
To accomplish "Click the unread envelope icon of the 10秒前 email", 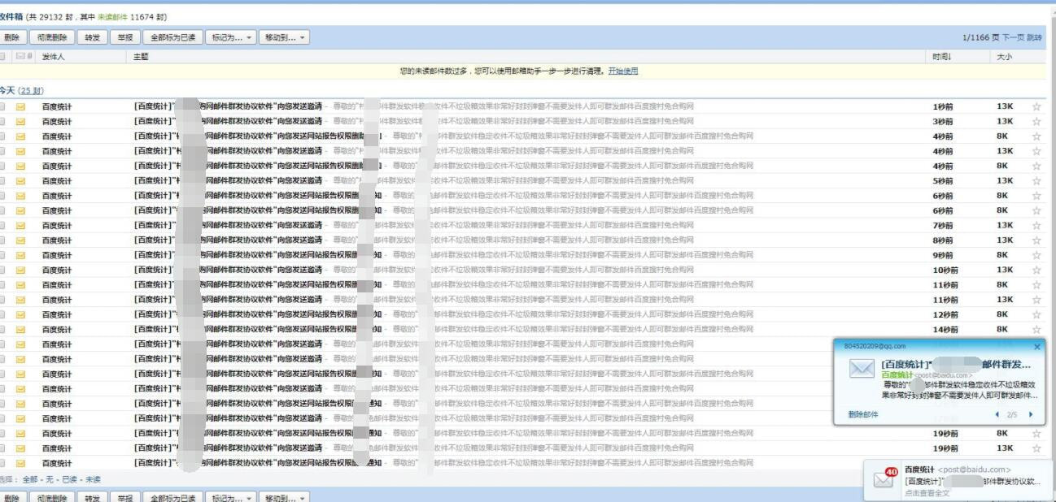I will click(x=21, y=270).
